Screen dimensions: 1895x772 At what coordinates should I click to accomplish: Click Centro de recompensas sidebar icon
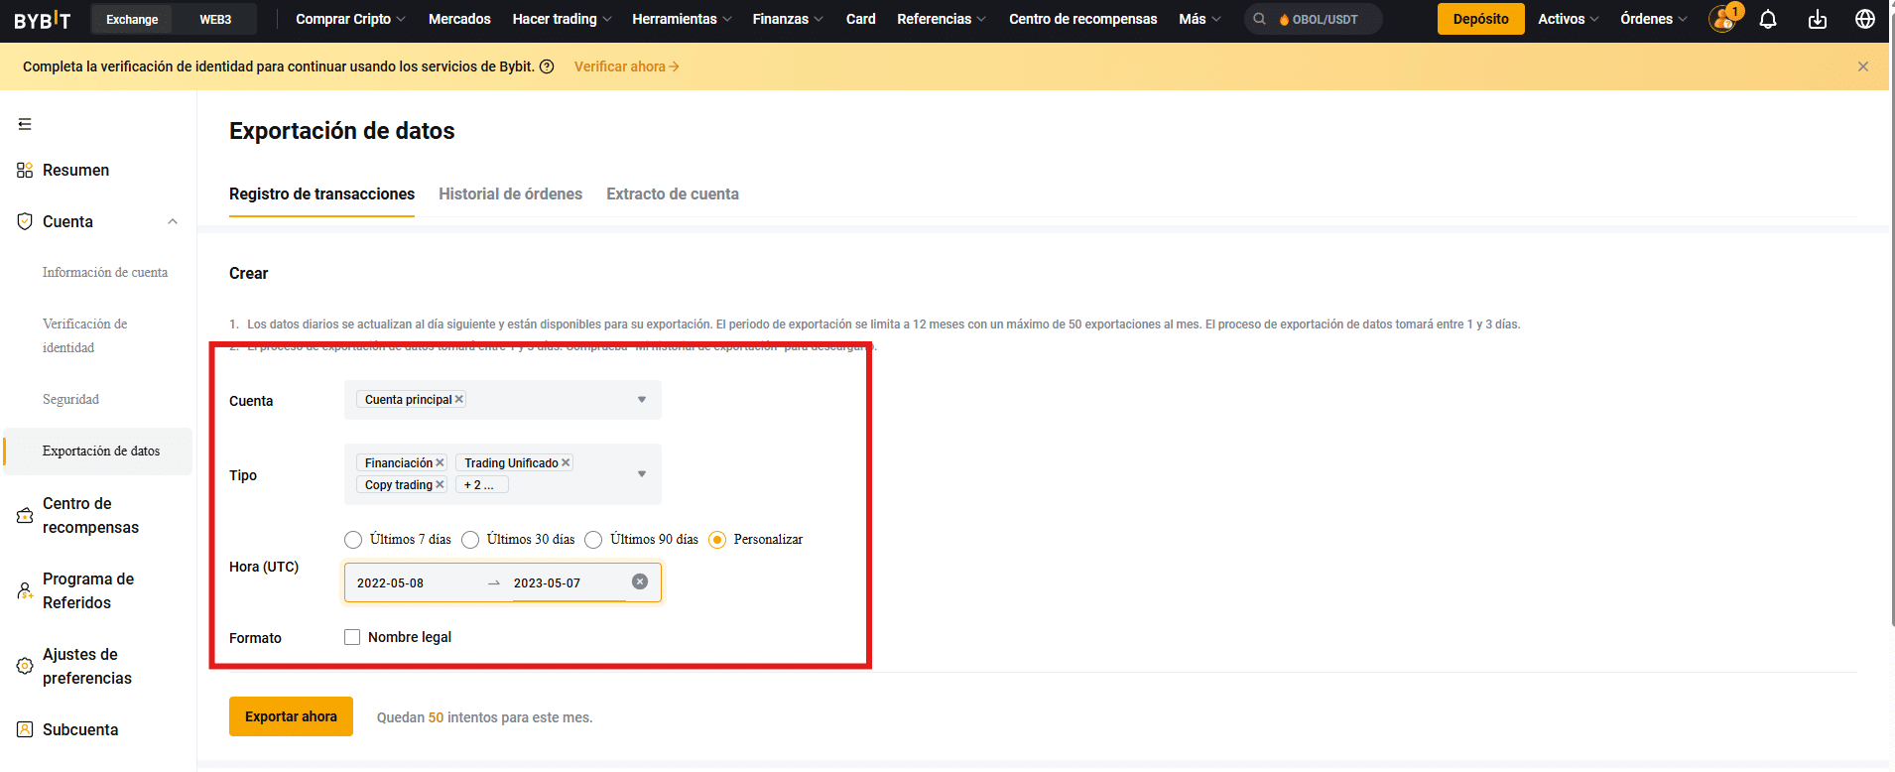25,516
